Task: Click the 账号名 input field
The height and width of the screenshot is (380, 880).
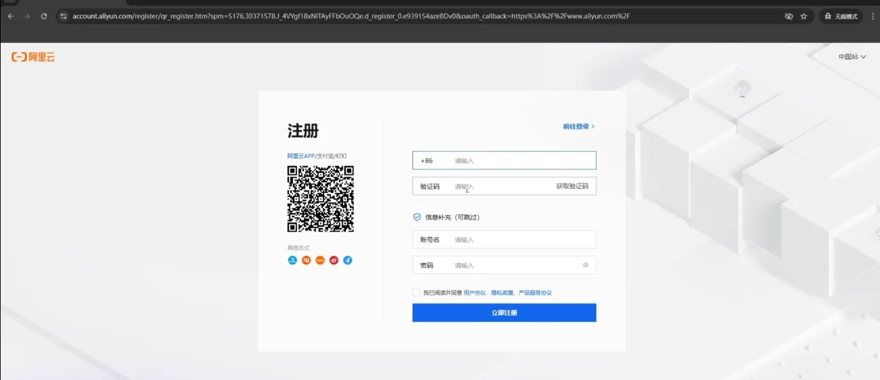Action: click(x=521, y=239)
